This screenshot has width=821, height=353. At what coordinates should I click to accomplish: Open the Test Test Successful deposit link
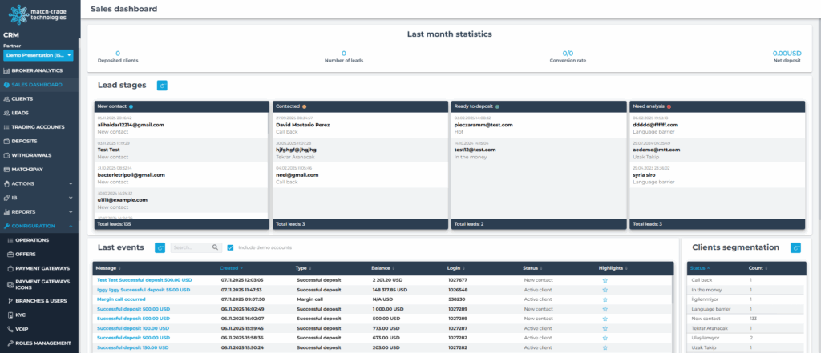point(144,280)
